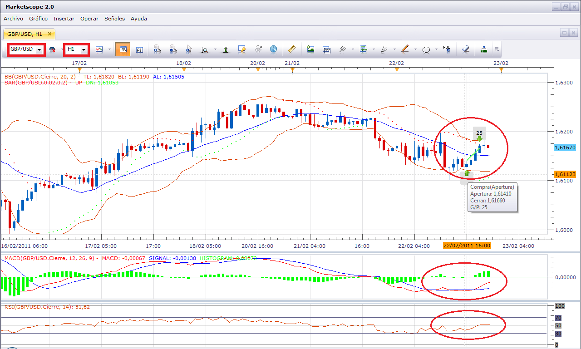
Task: Expand the vertical zoom dropdown arrow
Action: [x=215, y=49]
